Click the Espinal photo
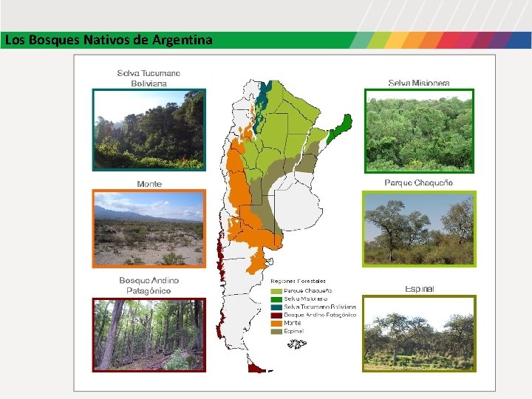This screenshot has height=399, width=532. 420,333
